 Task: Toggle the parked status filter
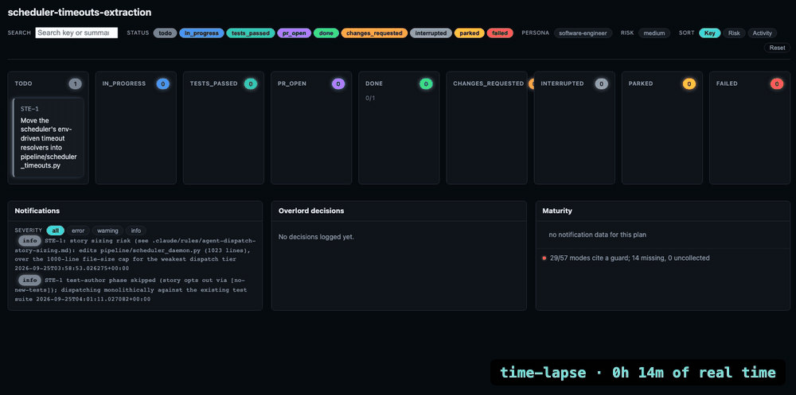(469, 33)
